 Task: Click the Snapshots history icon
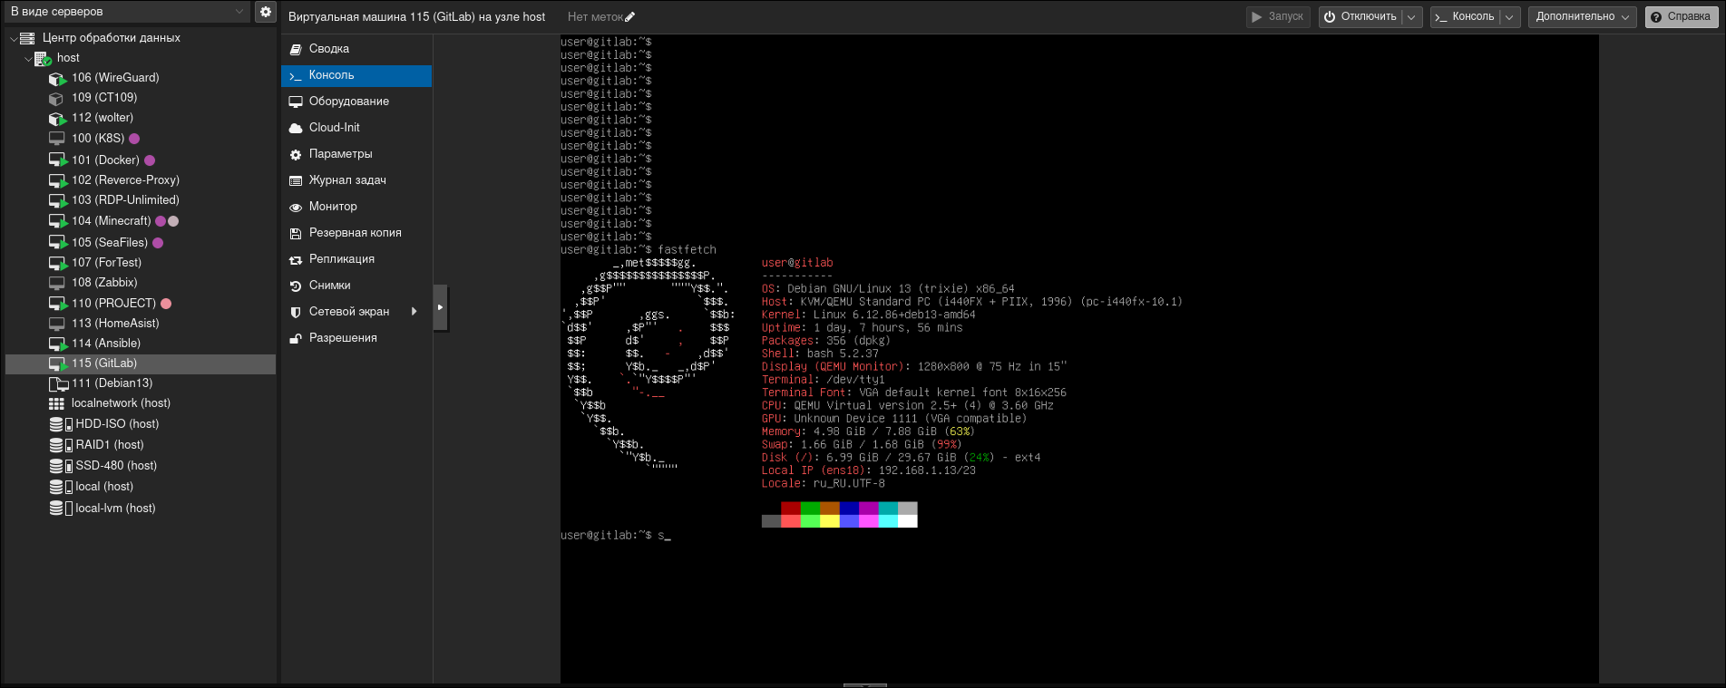296,286
